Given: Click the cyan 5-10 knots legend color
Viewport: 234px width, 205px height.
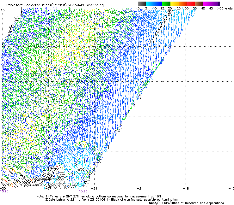Looking at the screenshot, I should [150, 4].
